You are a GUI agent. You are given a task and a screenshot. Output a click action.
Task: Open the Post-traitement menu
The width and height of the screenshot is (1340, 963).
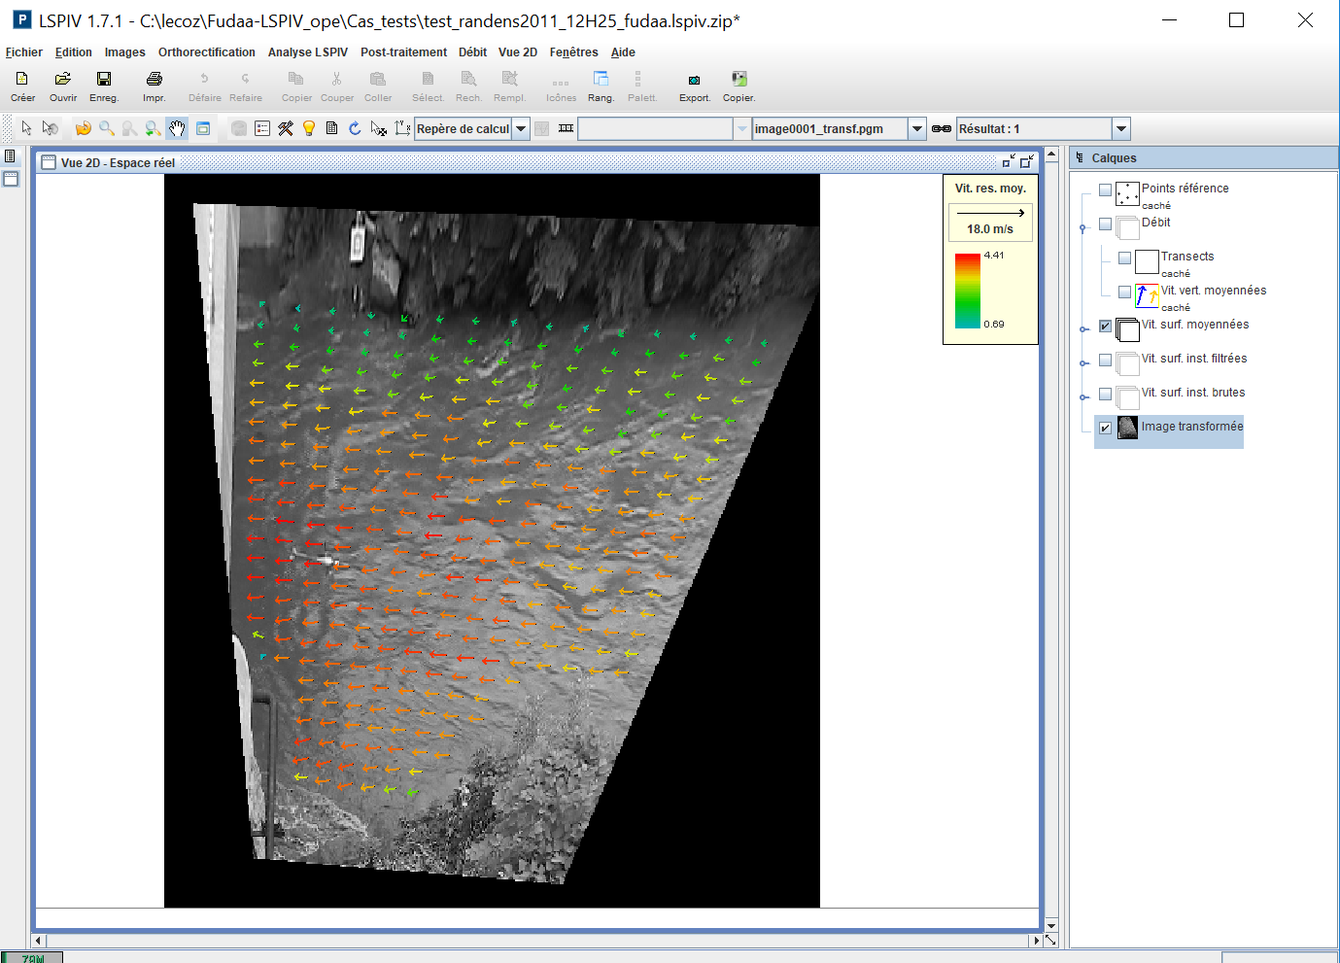pos(403,52)
